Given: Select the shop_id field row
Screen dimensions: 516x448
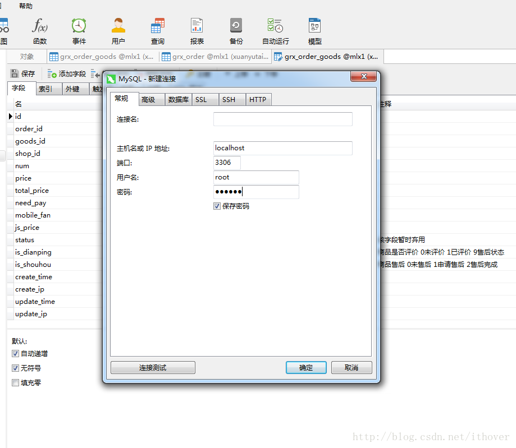Looking at the screenshot, I should coord(55,154).
